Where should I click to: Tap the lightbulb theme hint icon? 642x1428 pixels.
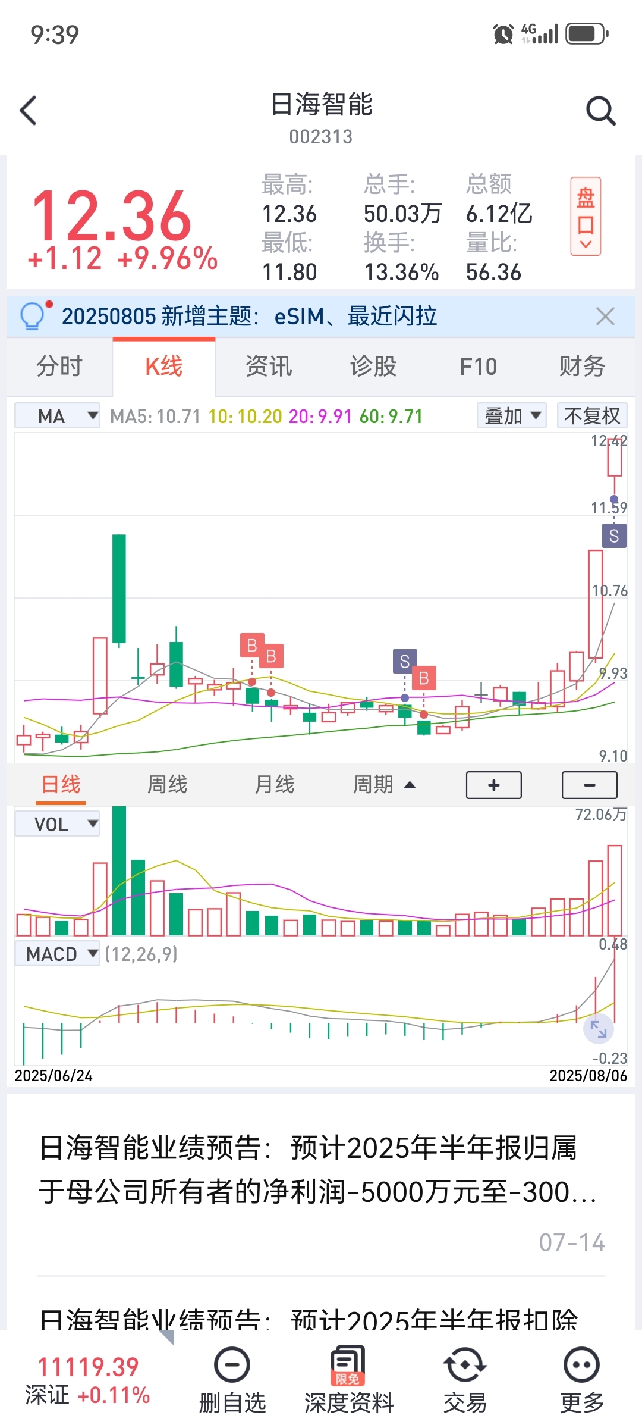[33, 315]
